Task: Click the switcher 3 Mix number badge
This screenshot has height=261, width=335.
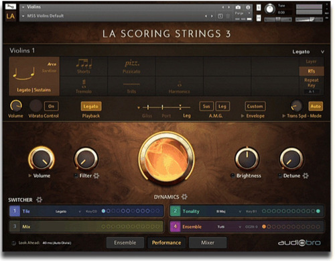Action: [15, 226]
